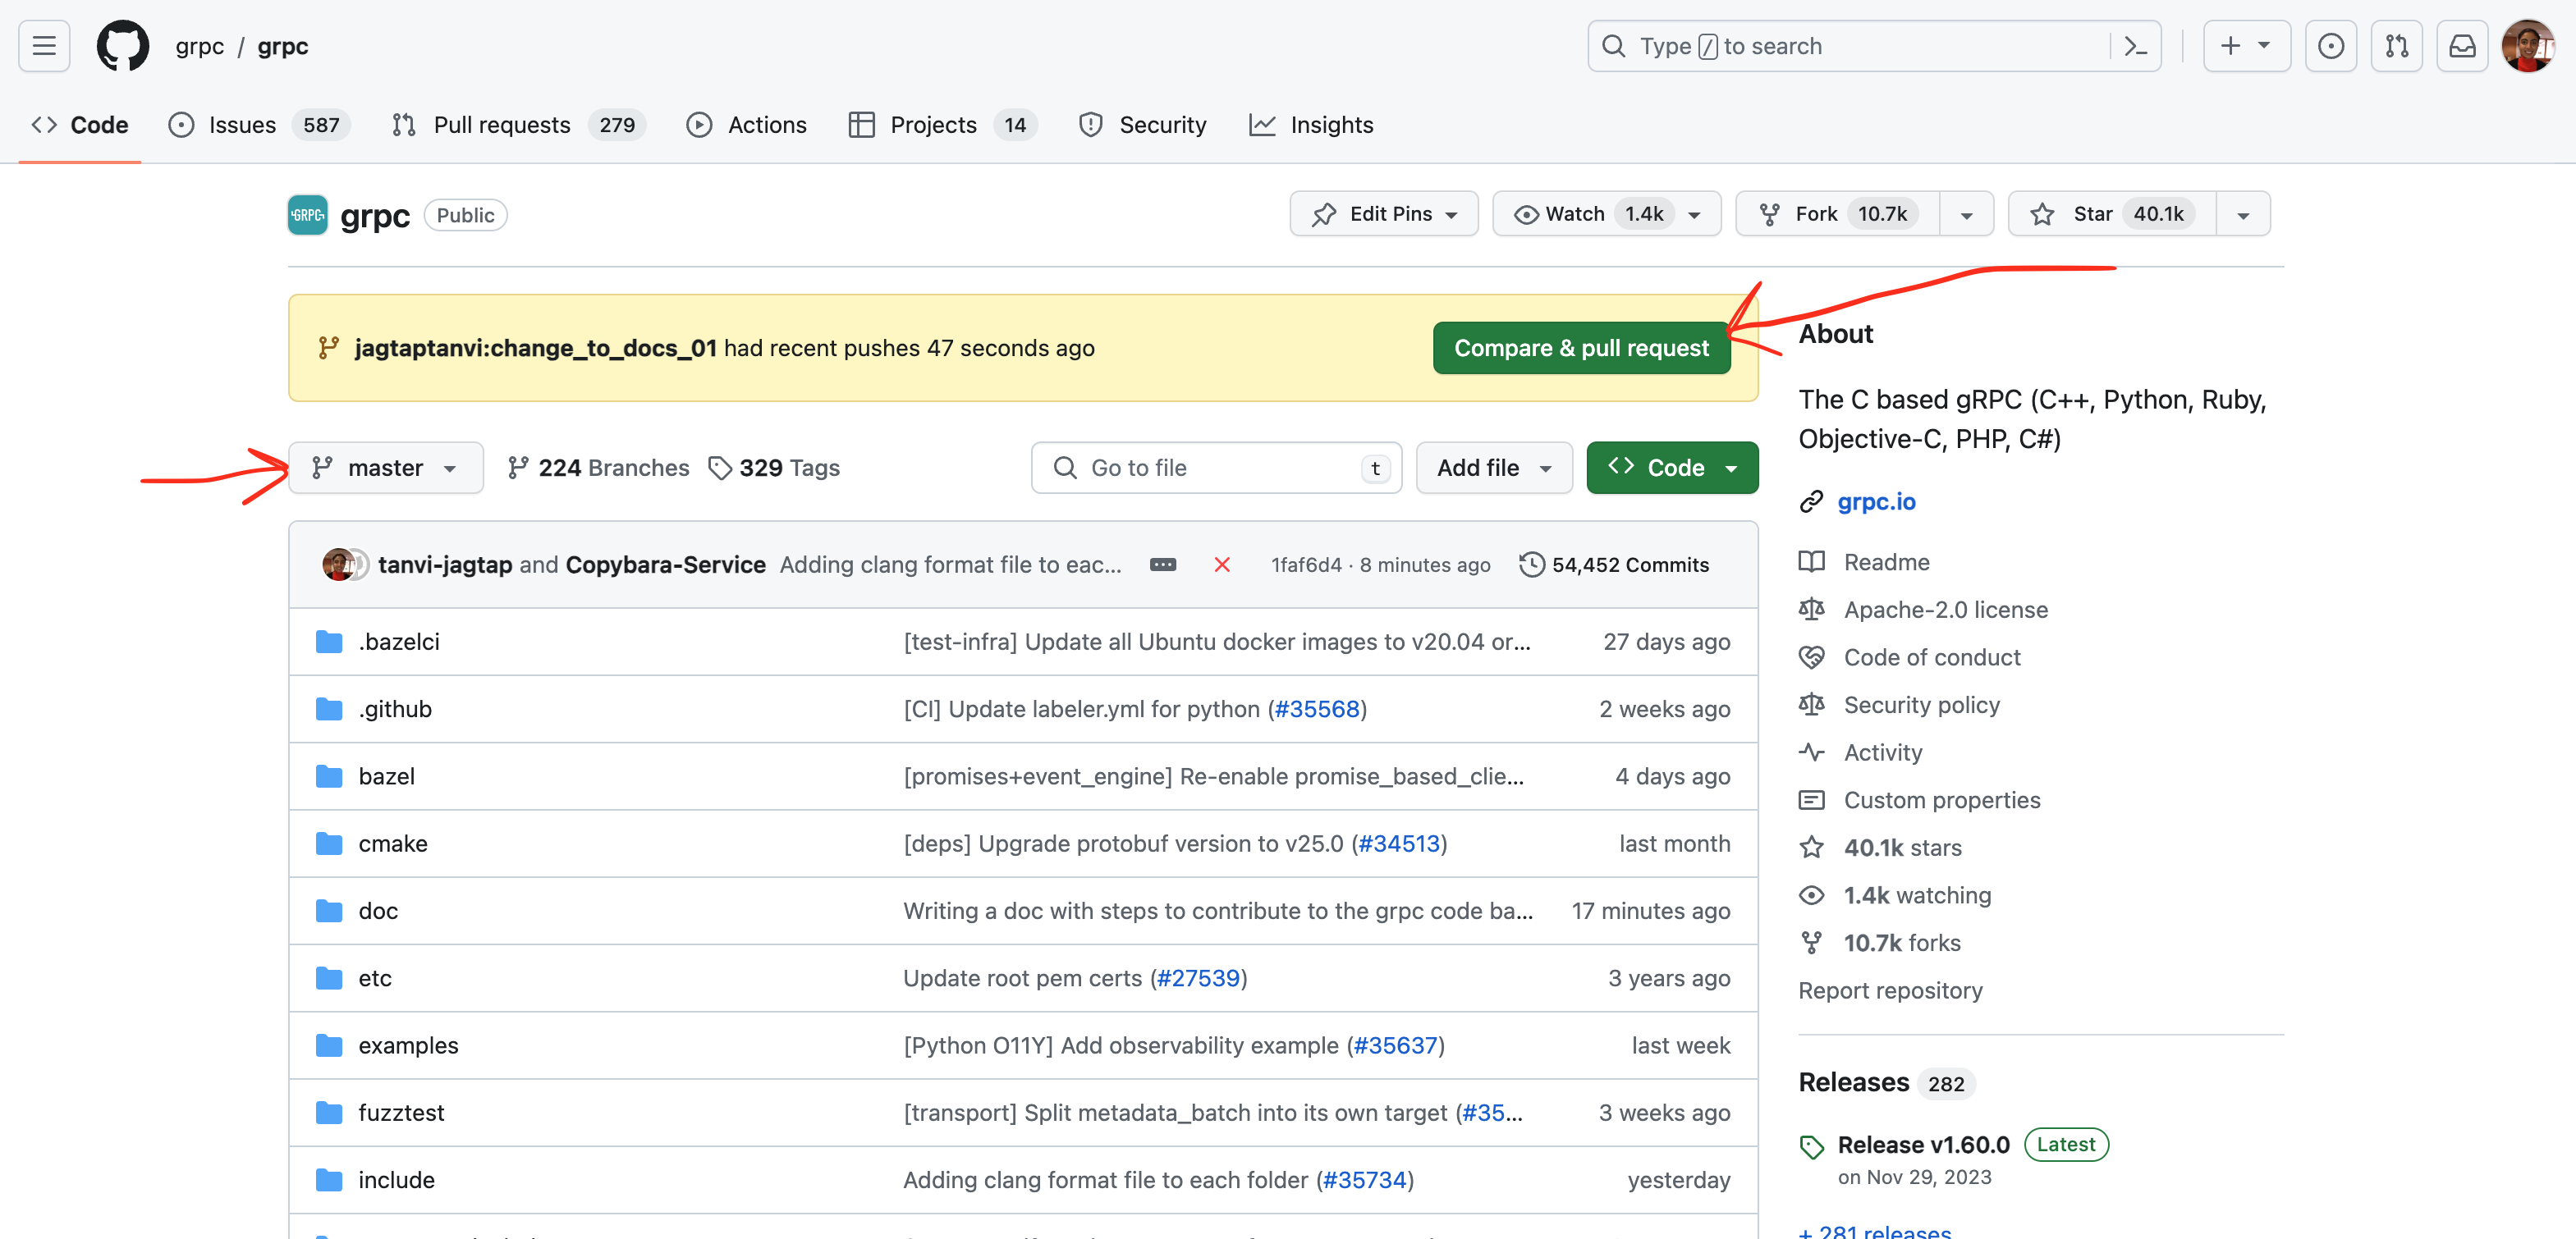Expand the Add file dropdown
The image size is (2576, 1239).
[1493, 468]
